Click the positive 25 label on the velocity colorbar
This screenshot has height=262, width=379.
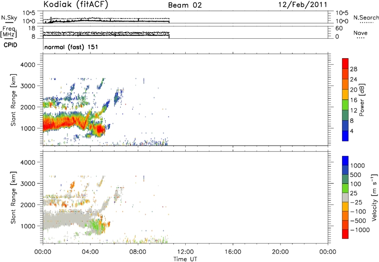click(353, 193)
